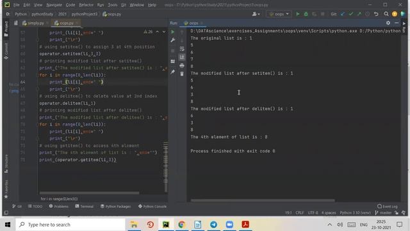Open PyCharm from the Windows taskbar
410x231 pixels.
(x=166, y=225)
